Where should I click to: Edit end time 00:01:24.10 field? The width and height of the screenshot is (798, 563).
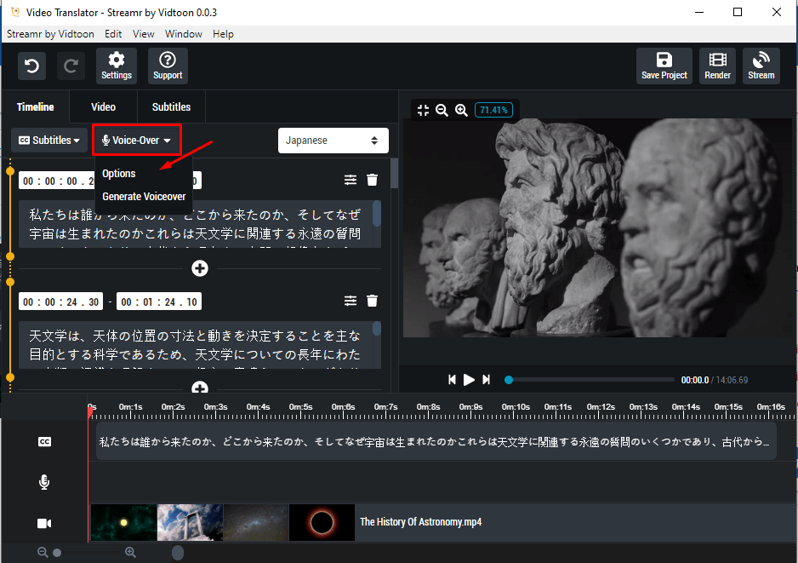click(159, 302)
